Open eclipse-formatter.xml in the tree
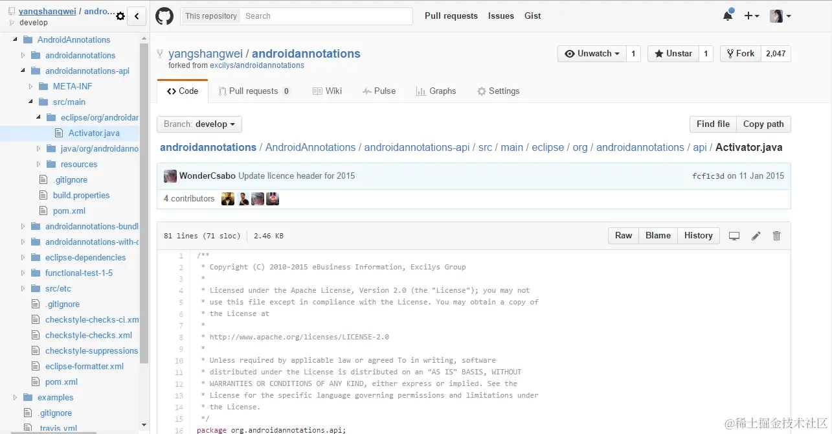This screenshot has width=832, height=434. click(x=84, y=367)
